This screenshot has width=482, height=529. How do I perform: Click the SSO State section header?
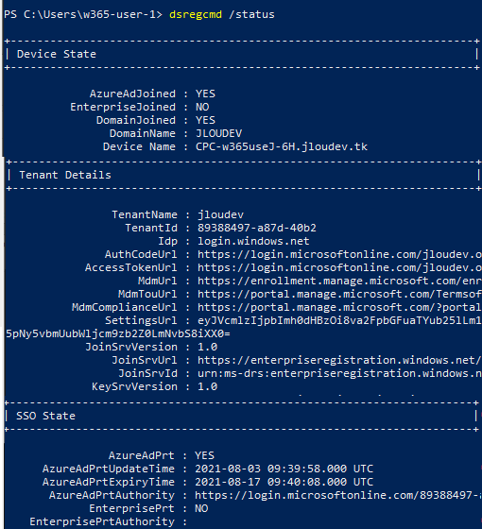coord(45,416)
